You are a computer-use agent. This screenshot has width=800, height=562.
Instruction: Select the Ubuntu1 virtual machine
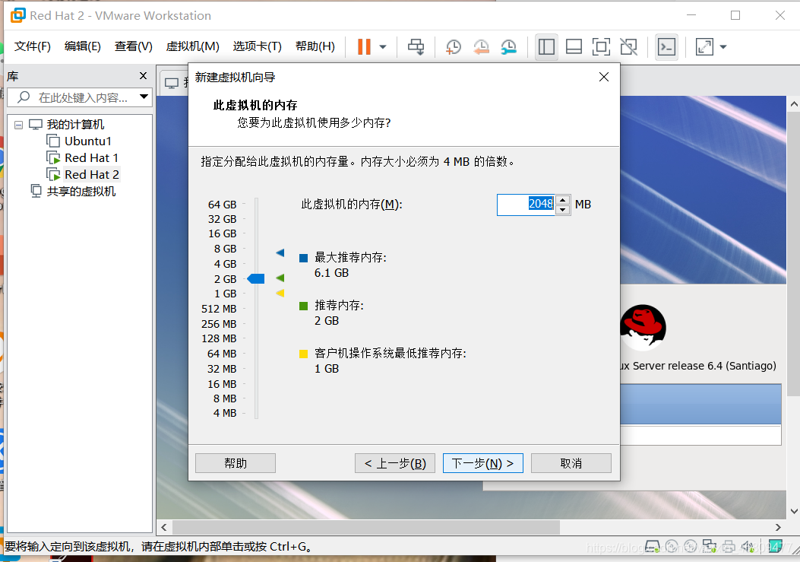[x=88, y=141]
